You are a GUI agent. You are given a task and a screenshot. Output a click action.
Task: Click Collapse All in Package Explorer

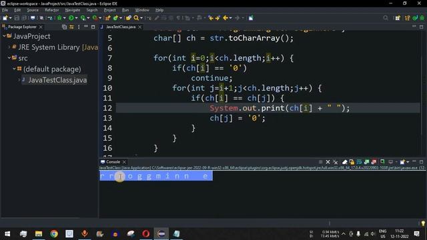coord(64,27)
